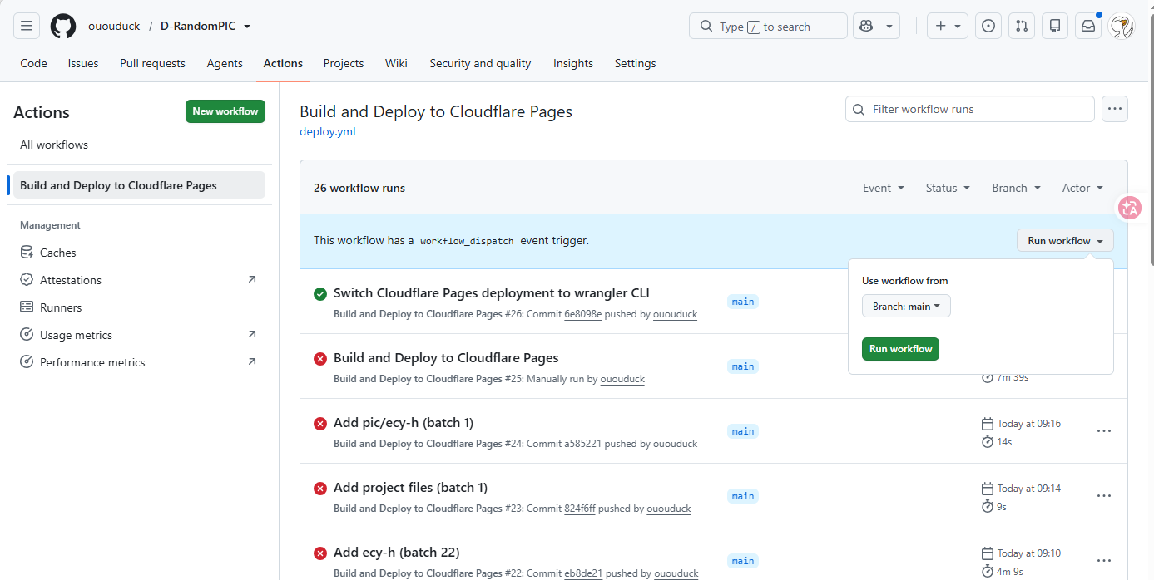
Task: Toggle the Run workflow dropdown button
Action: tap(1065, 241)
